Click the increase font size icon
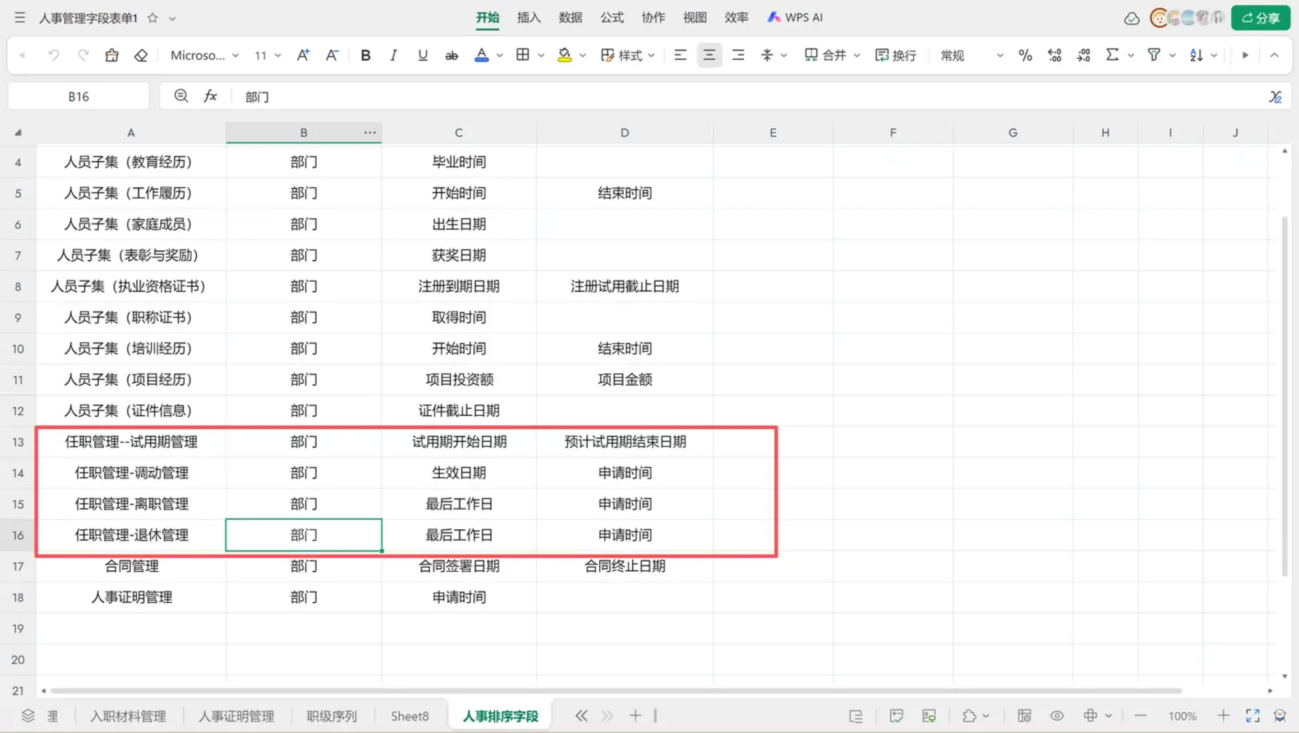This screenshot has height=733, width=1299. pos(303,55)
